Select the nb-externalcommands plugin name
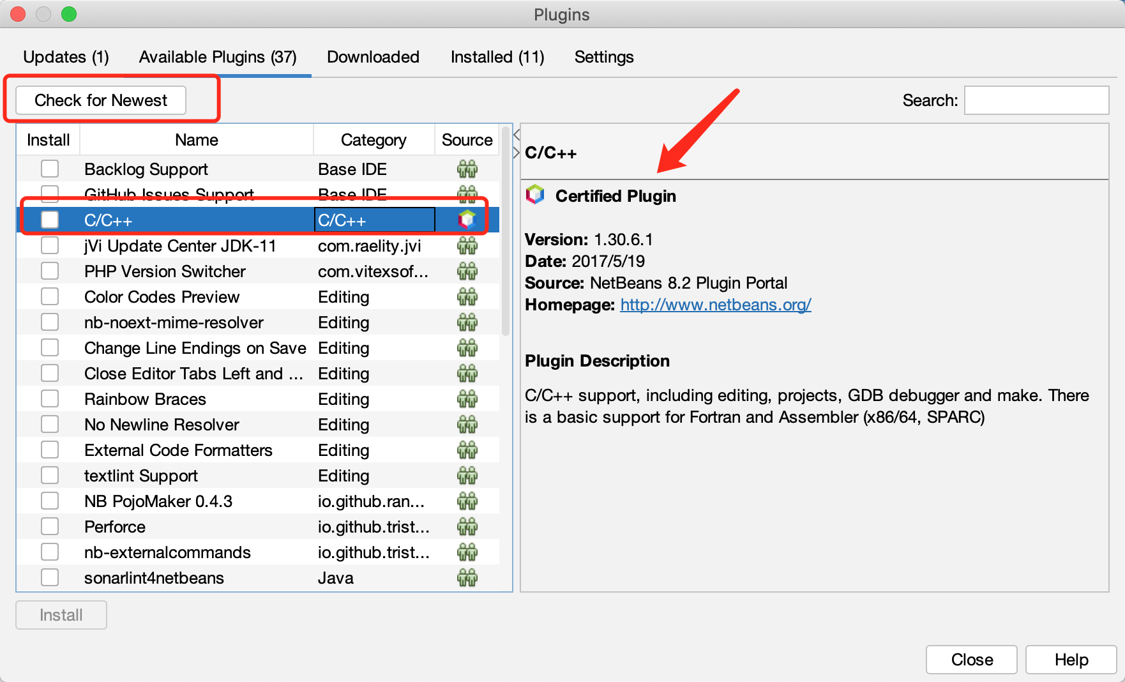 167,552
